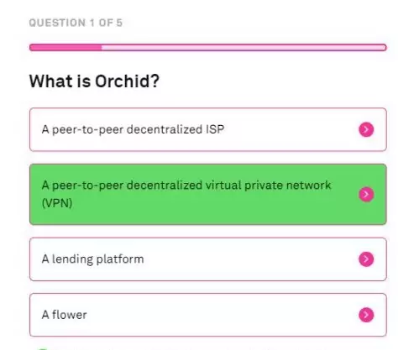Click the '(VPN)' text in the green answer

coord(57,203)
